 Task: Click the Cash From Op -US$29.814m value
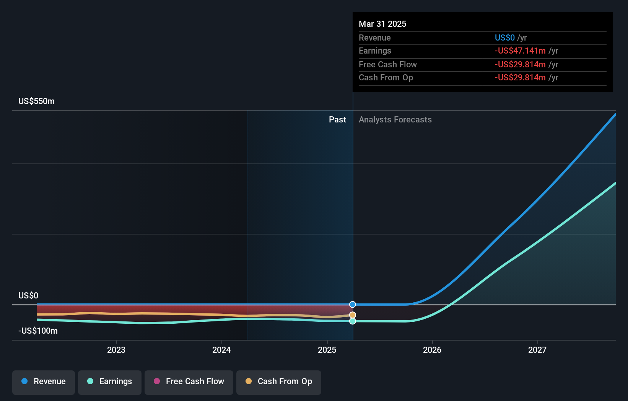[527, 78]
